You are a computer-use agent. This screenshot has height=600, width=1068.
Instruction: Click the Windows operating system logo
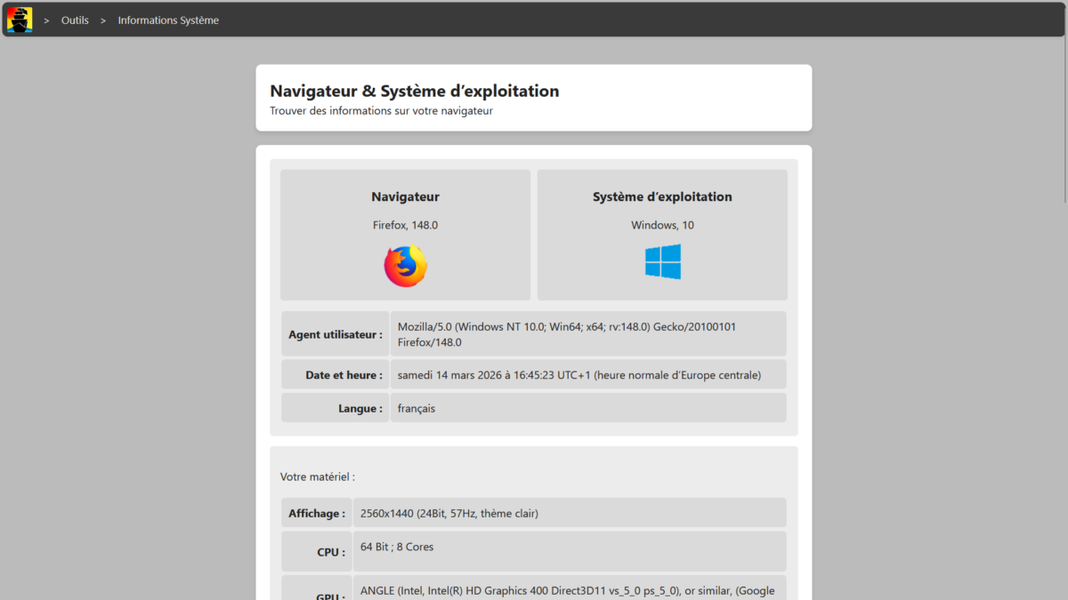click(662, 262)
